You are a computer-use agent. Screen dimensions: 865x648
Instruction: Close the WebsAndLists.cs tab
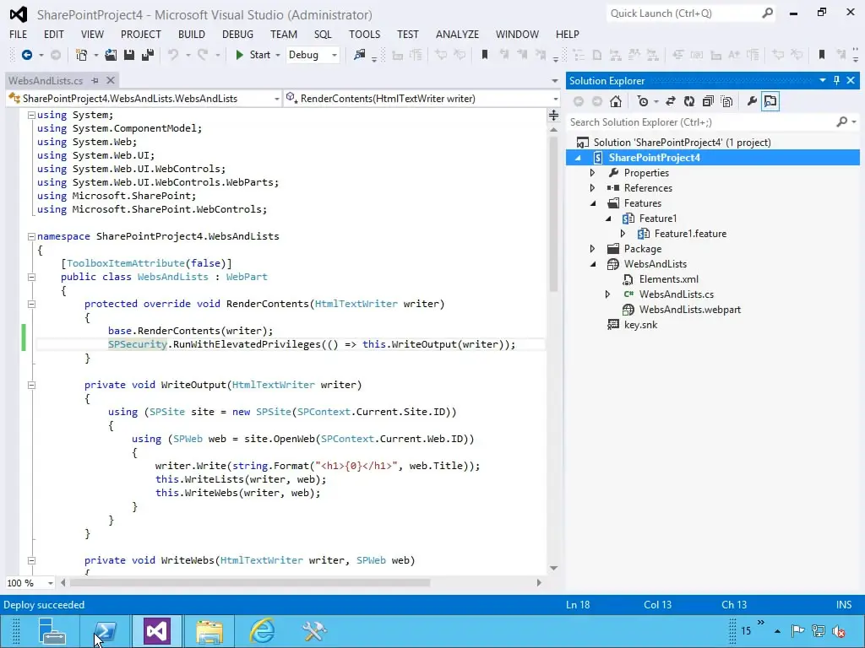pyautogui.click(x=111, y=80)
